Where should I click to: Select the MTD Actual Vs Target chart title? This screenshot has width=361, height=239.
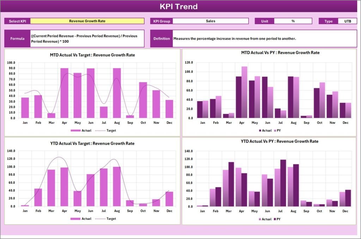tap(92, 55)
